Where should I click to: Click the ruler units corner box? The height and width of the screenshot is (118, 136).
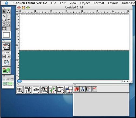click(x=17, y=12)
